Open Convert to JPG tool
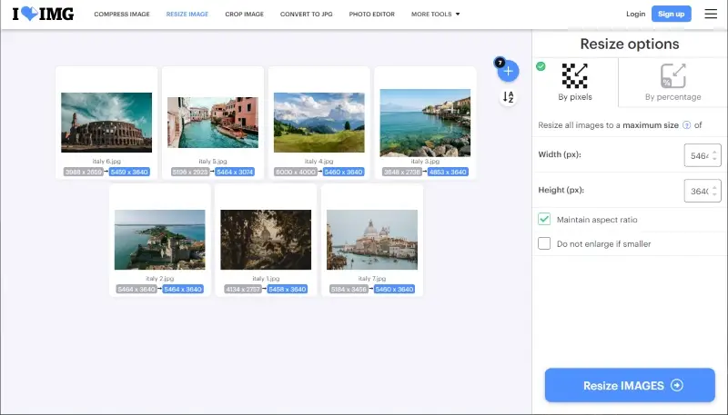Screen dimensions: 728x415 tap(306, 14)
